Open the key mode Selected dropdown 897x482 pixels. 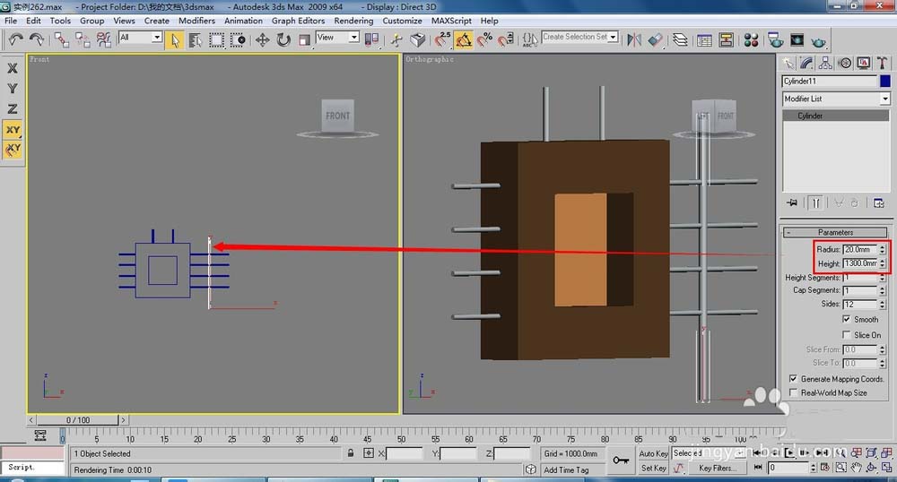click(x=710, y=452)
